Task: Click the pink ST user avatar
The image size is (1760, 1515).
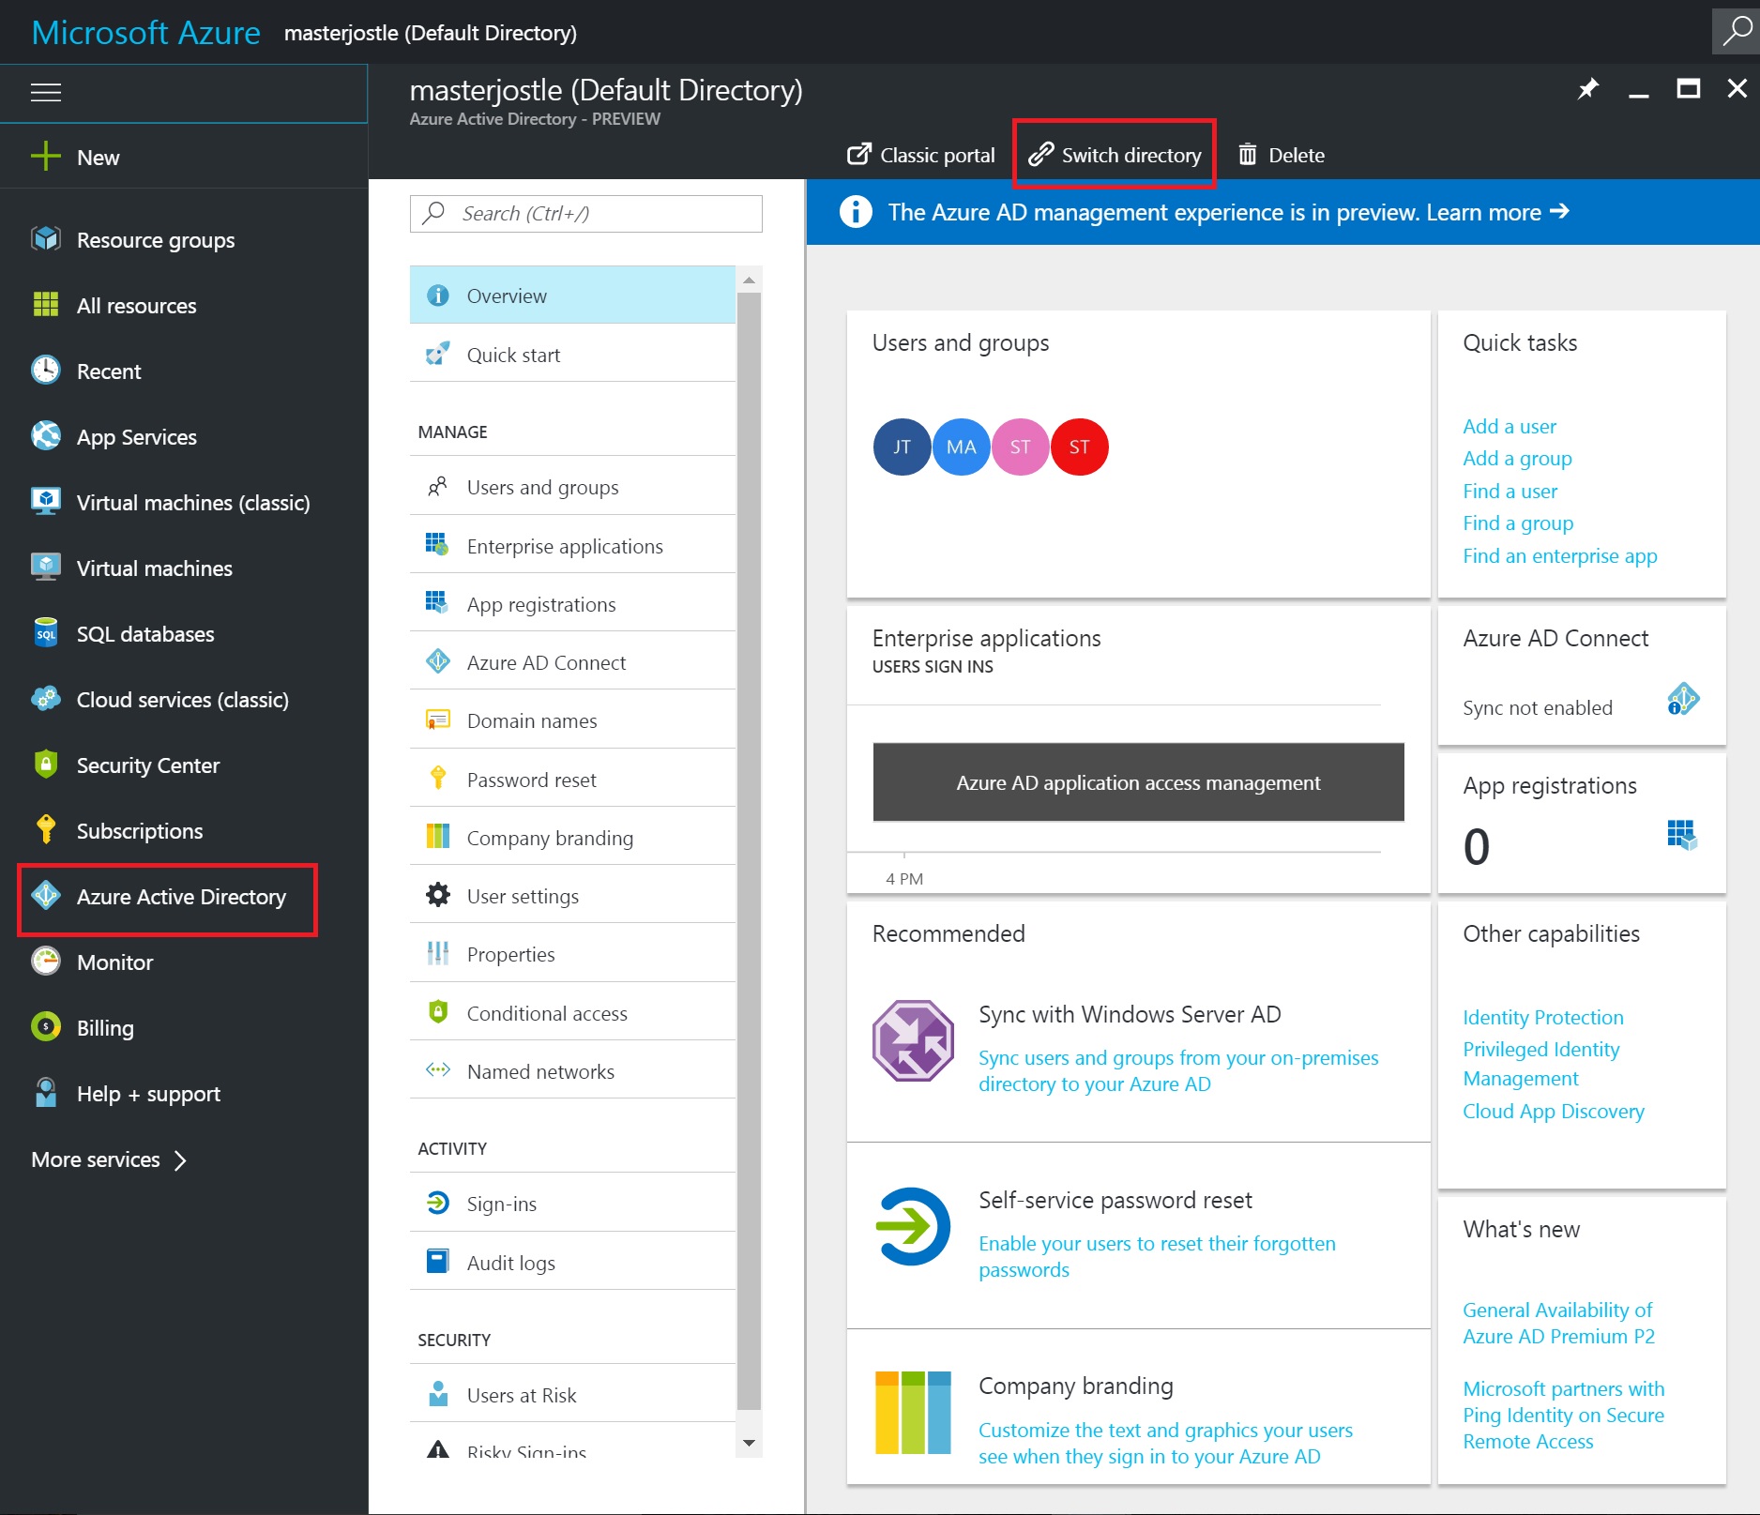Action: (1020, 447)
